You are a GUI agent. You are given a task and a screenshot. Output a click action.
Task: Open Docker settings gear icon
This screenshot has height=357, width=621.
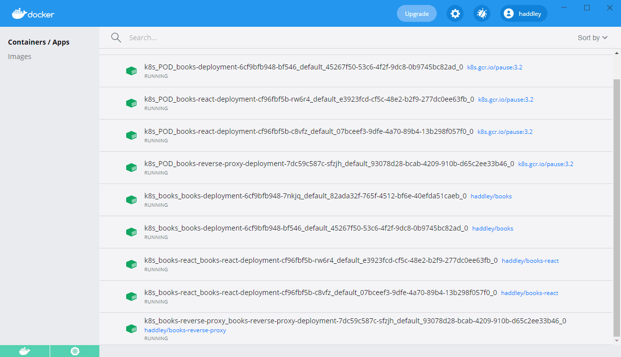click(x=455, y=14)
